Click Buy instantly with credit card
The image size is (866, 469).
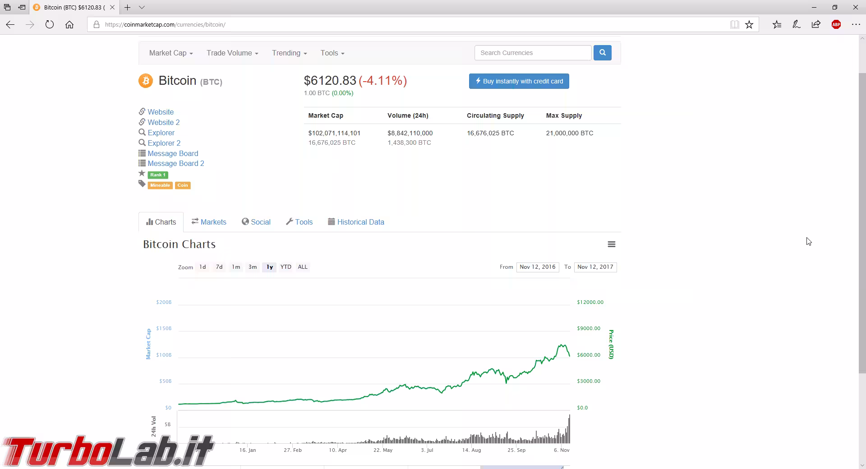point(519,81)
